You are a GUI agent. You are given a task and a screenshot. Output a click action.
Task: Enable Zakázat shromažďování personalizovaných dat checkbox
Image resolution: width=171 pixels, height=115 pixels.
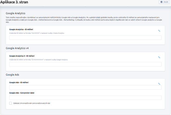pos(10,103)
